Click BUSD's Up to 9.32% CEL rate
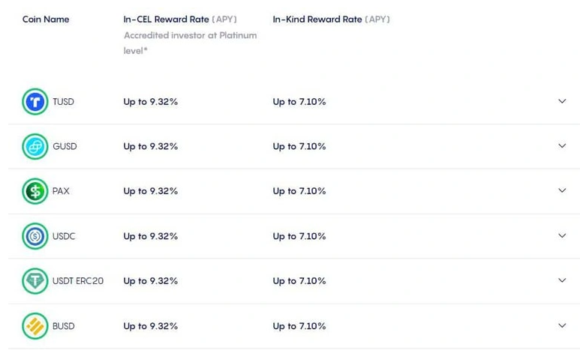 tap(151, 326)
